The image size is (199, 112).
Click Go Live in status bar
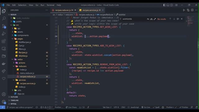pyautogui.click(x=146, y=107)
